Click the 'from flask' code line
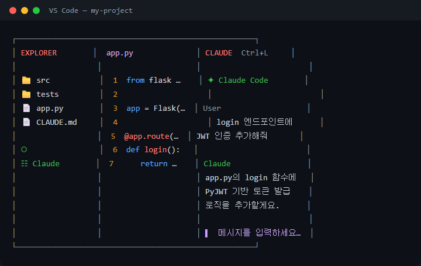This screenshot has height=266, width=421. click(x=154, y=80)
